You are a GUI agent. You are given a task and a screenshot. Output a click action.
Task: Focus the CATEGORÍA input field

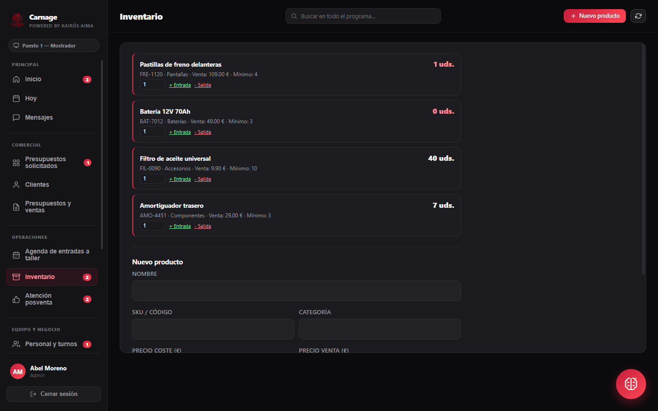tap(380, 329)
